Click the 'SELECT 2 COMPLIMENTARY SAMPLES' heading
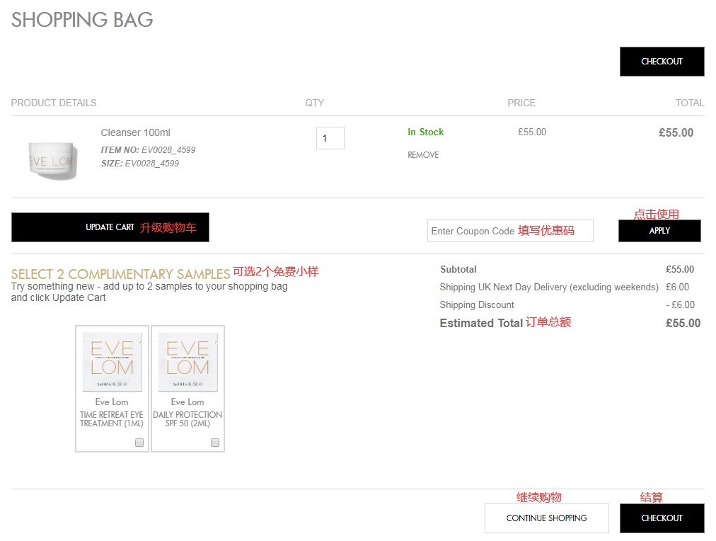The width and height of the screenshot is (716, 541). [x=120, y=274]
